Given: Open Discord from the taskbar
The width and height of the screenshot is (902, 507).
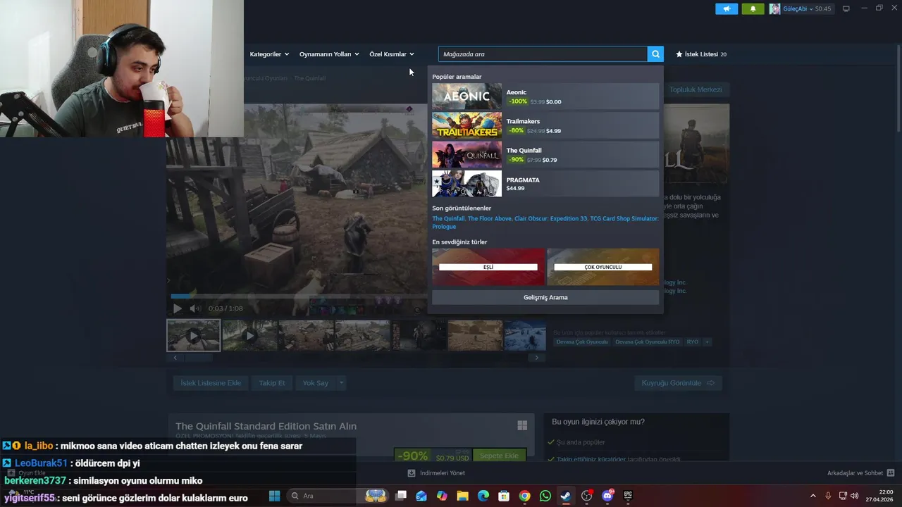Looking at the screenshot, I should tap(607, 496).
